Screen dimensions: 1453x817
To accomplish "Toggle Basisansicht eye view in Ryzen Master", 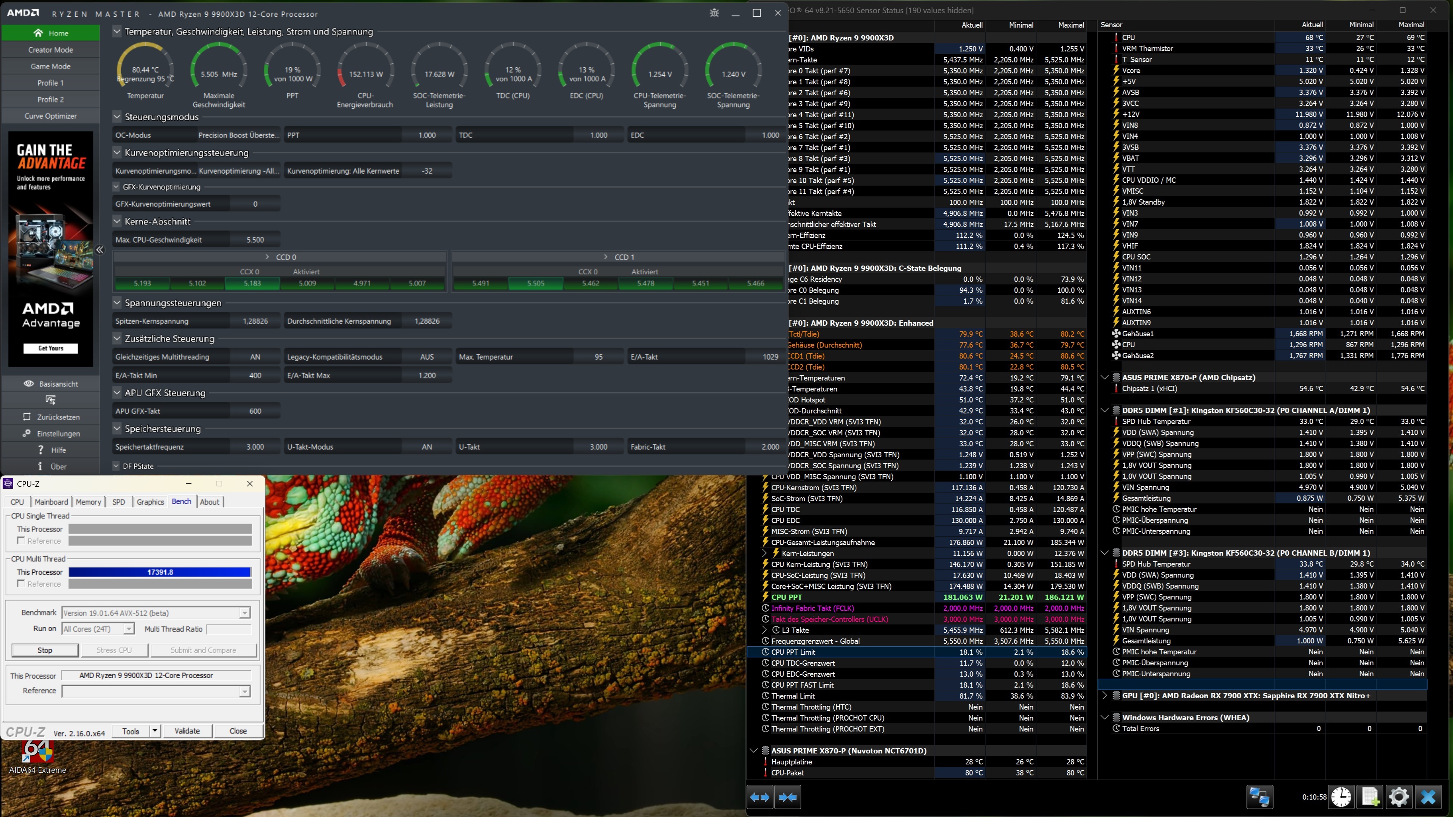I will [50, 384].
